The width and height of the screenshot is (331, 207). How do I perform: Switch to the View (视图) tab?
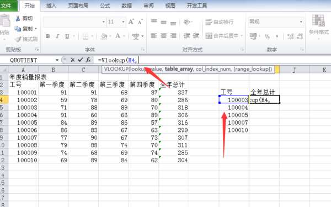[x=170, y=6]
